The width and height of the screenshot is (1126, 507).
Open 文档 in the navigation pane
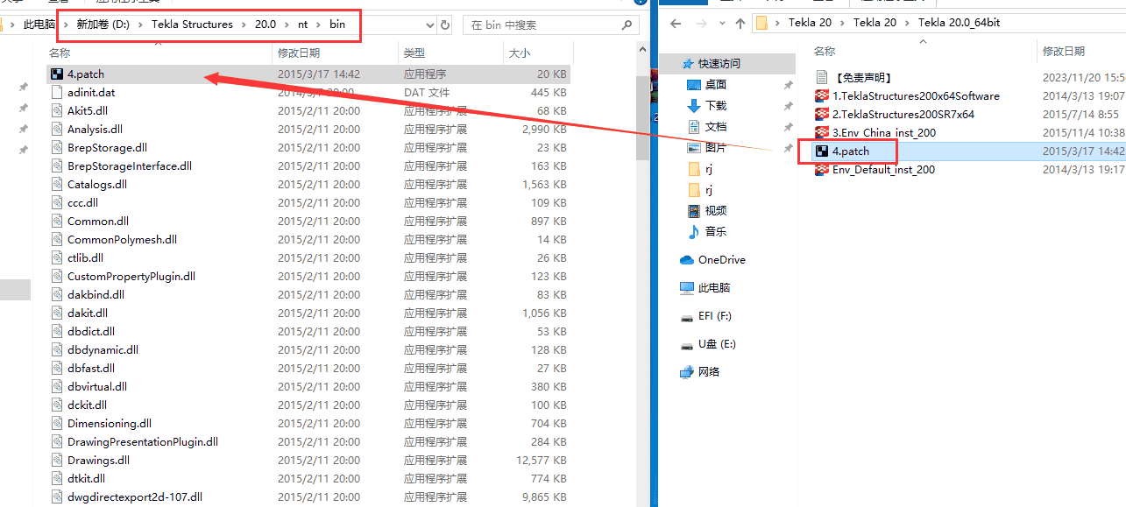[716, 126]
